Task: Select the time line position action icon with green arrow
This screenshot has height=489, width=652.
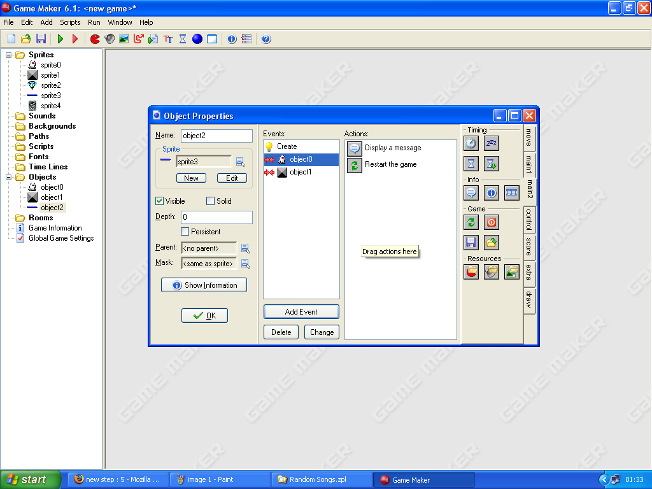Action: click(x=492, y=164)
